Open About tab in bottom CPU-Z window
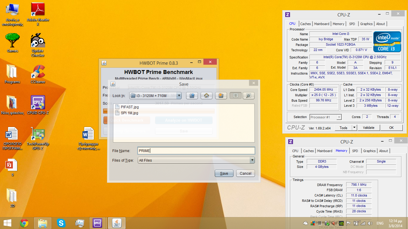The image size is (408, 229). (384, 151)
